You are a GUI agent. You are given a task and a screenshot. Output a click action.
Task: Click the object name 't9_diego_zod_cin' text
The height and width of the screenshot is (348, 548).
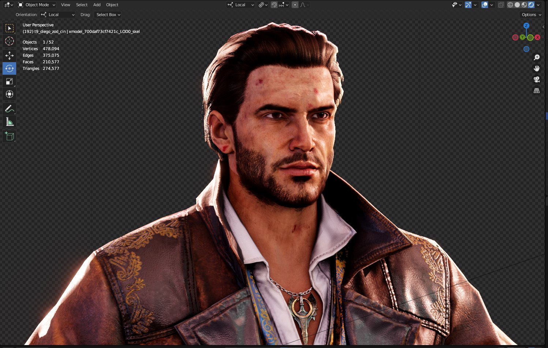pyautogui.click(x=50, y=31)
